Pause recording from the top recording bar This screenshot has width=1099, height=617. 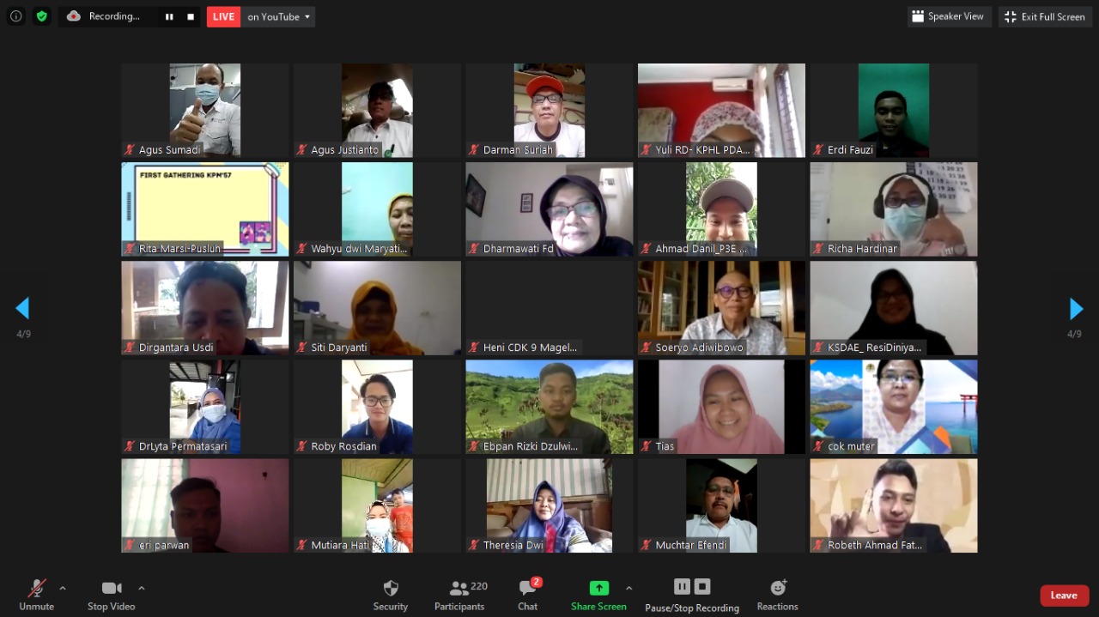coord(169,16)
